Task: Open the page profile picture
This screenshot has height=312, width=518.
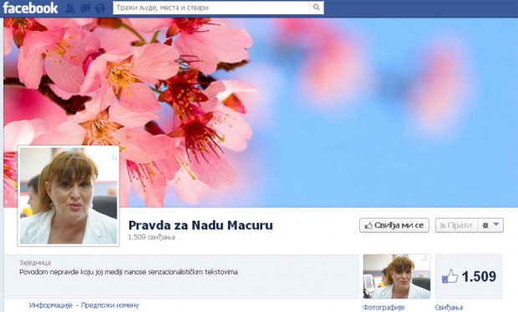Action: [x=69, y=195]
